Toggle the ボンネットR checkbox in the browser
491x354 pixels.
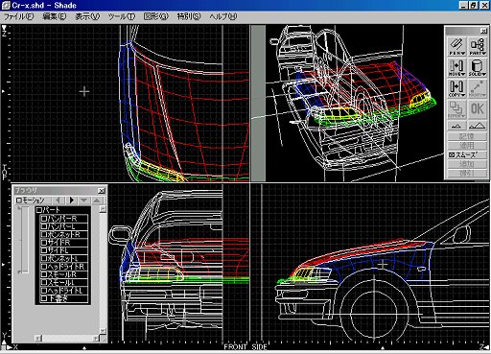tap(44, 234)
